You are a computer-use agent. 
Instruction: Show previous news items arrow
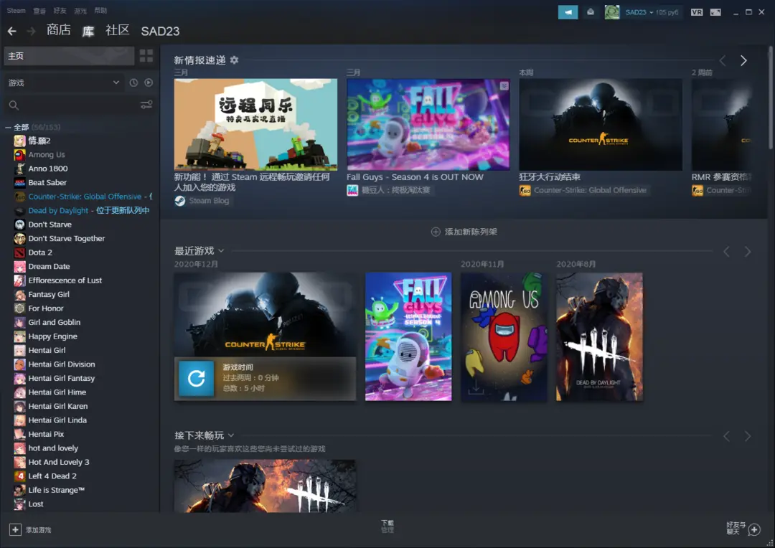click(723, 60)
